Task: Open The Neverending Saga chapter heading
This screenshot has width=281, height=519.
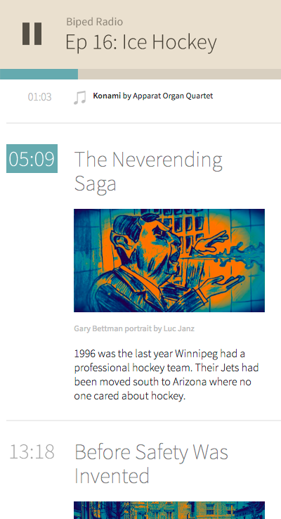Action: (148, 171)
